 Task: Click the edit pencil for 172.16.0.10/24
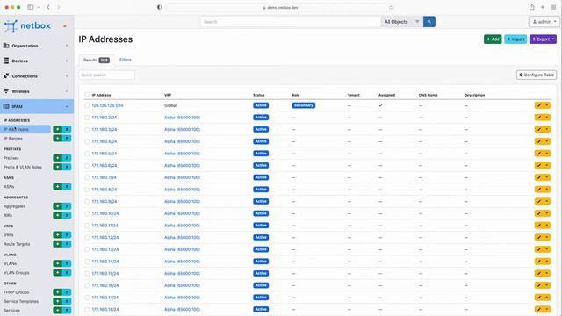coord(539,213)
